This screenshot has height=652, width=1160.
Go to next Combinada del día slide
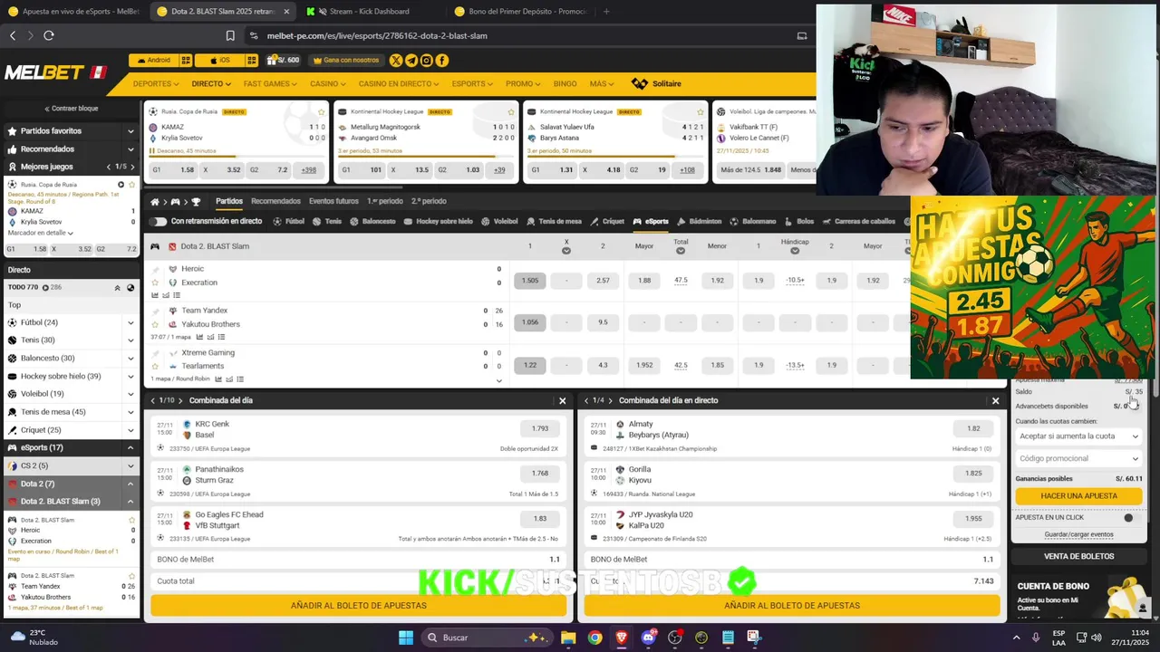click(x=180, y=400)
